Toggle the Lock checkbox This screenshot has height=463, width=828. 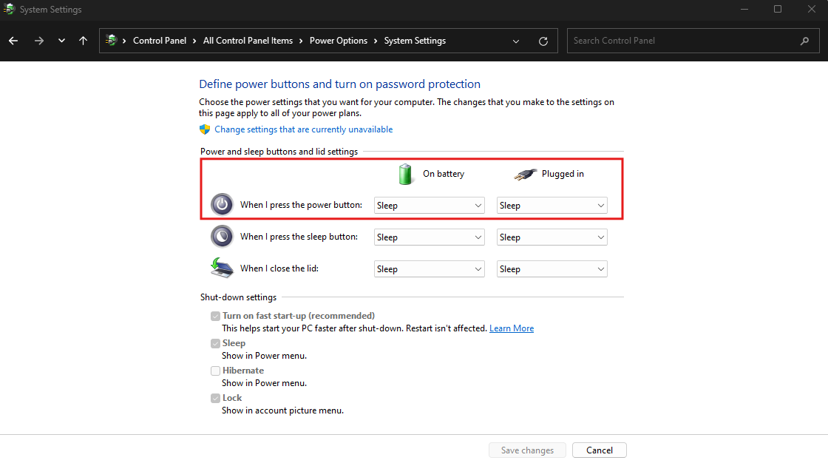click(x=216, y=398)
